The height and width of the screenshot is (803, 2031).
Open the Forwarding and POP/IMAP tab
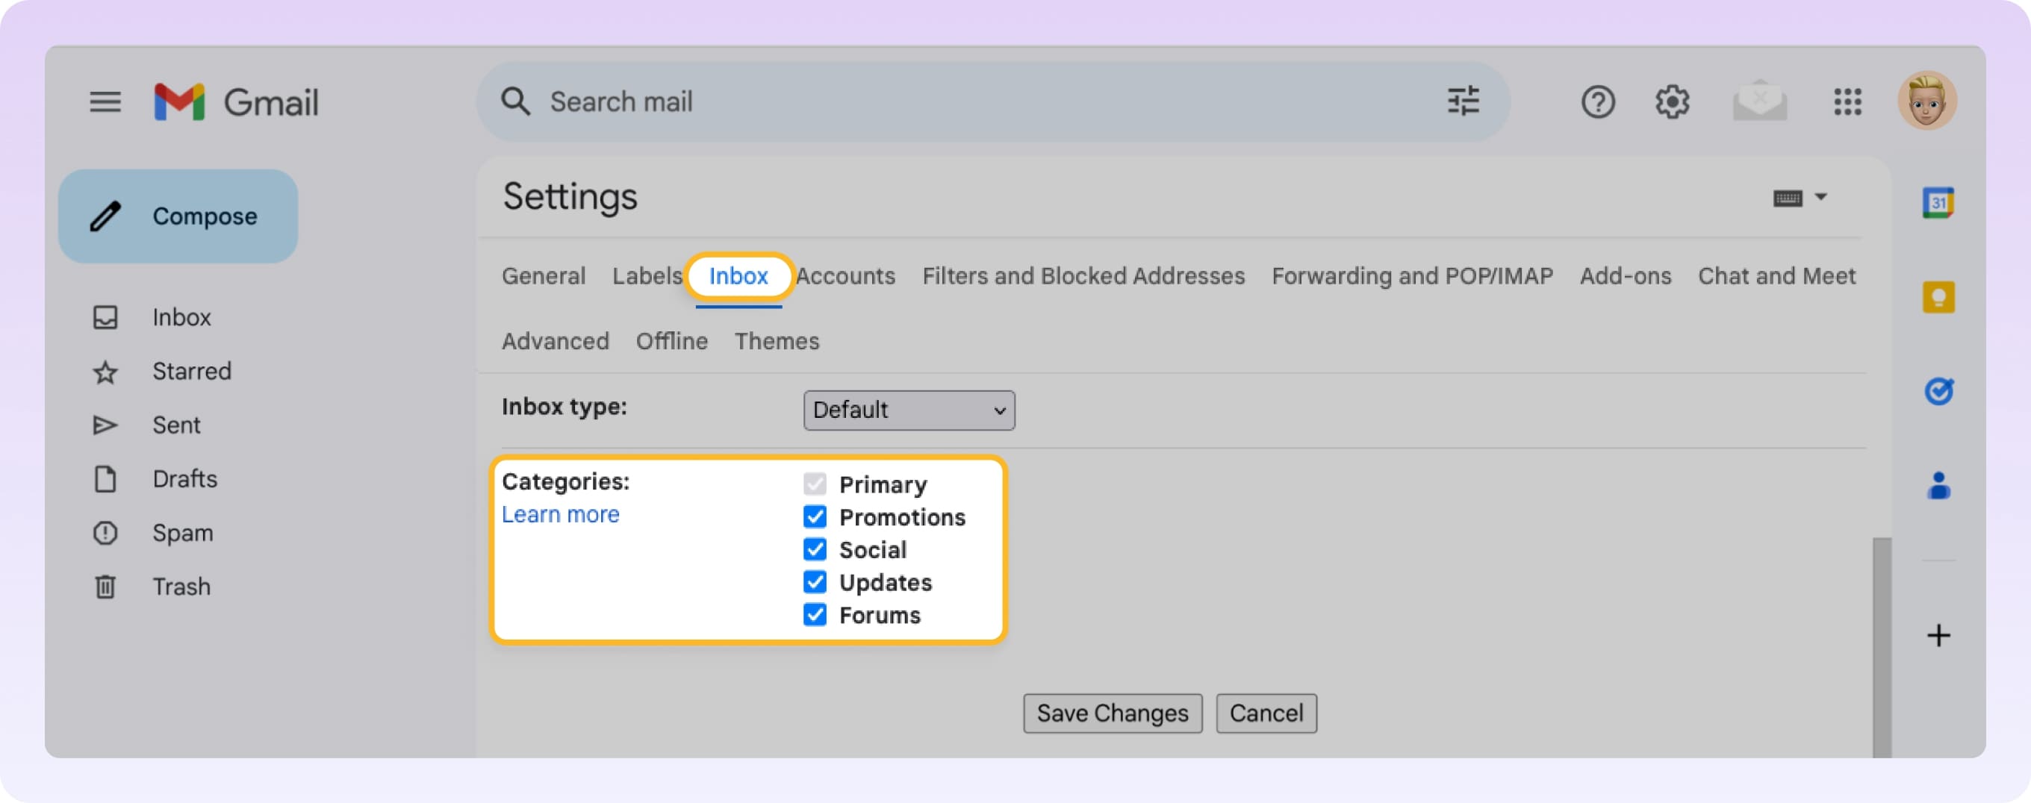tap(1412, 276)
